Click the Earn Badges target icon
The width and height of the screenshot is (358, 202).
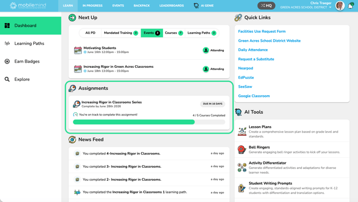[7, 61]
